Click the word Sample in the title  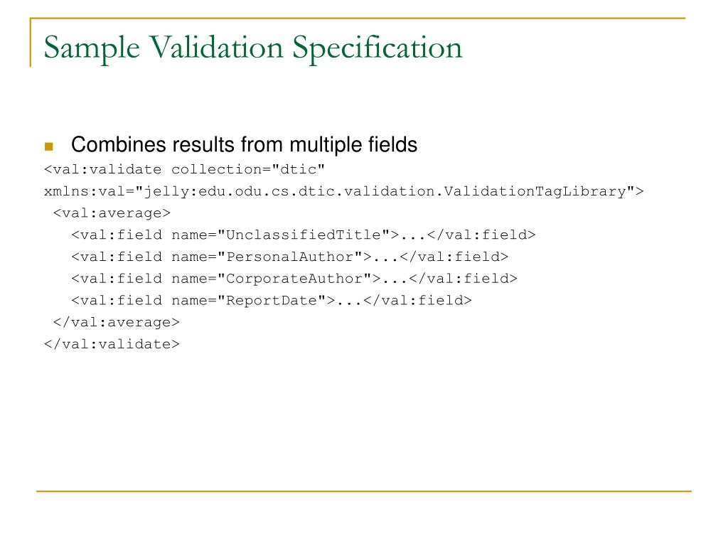(92, 49)
